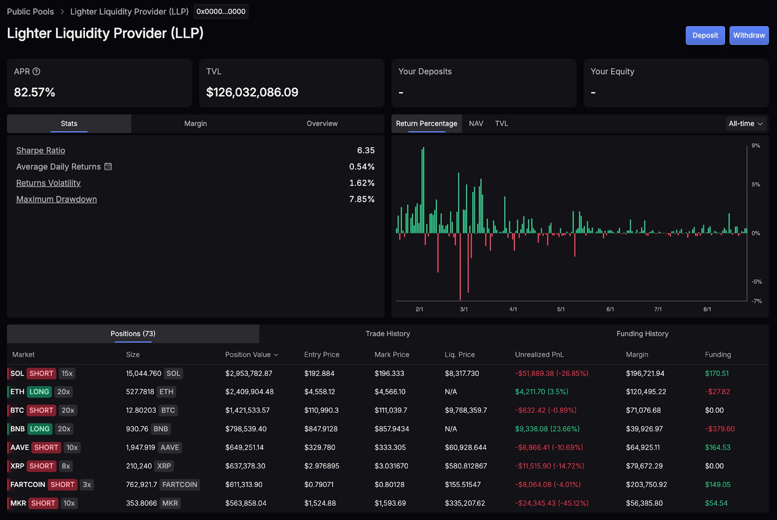
Task: Go to Public Pools breadcrumb
Action: [30, 12]
